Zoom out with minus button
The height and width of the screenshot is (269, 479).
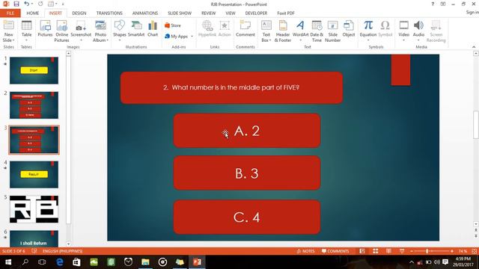pyautogui.click(x=412, y=251)
